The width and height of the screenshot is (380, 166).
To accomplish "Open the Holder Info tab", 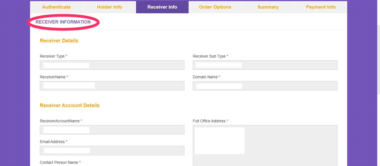I will (x=109, y=7).
